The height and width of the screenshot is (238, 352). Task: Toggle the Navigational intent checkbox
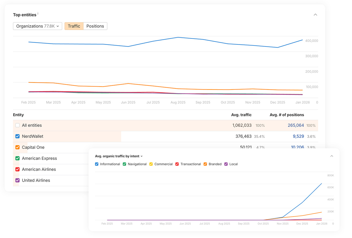tap(125, 164)
